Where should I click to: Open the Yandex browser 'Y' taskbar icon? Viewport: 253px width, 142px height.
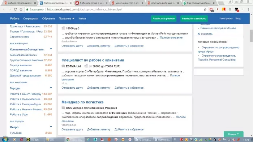pos(130,139)
